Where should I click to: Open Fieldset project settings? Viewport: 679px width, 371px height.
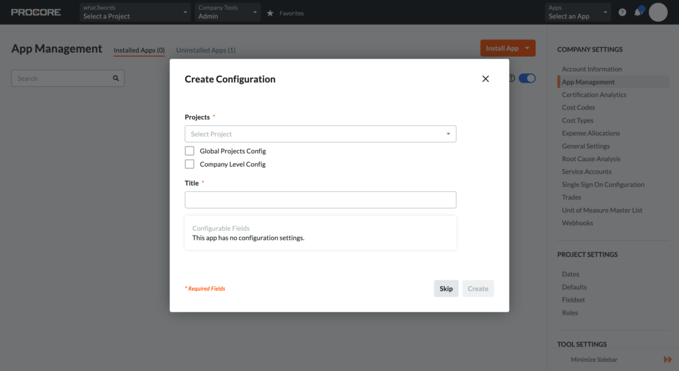[x=573, y=299]
